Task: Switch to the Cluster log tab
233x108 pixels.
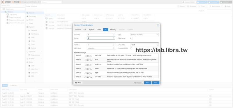Action: pos(13,86)
